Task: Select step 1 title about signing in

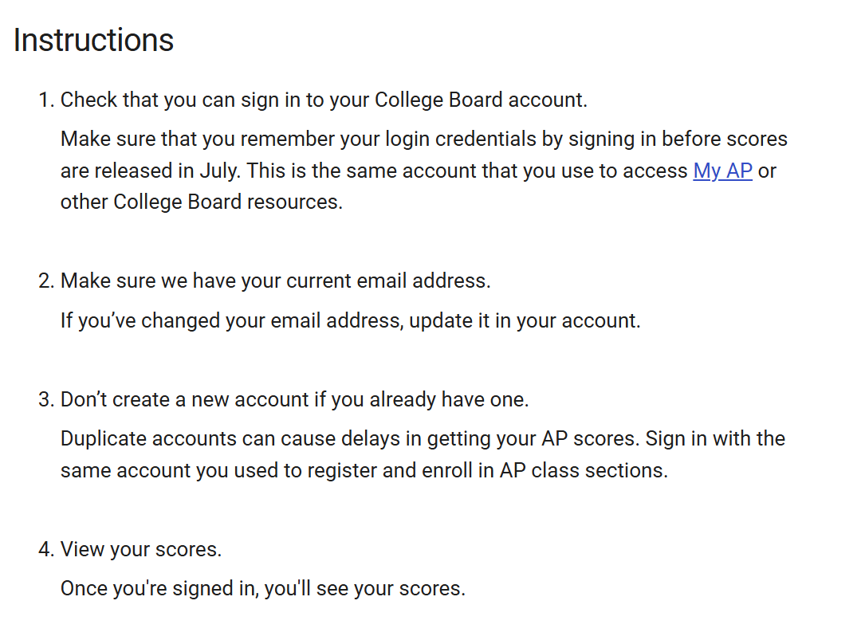Action: click(324, 100)
